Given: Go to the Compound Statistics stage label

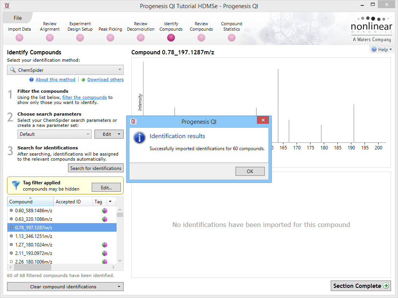Looking at the screenshot, I should point(232,26).
